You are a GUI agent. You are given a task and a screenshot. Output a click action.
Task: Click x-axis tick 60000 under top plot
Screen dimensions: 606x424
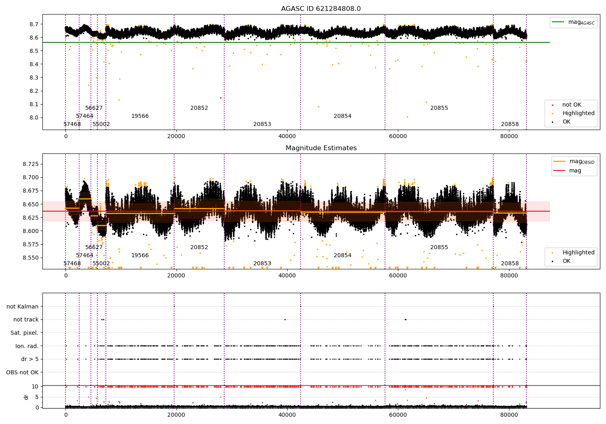[x=398, y=136]
